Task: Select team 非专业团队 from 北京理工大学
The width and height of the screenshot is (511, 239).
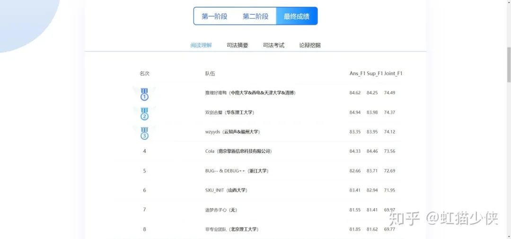Action: click(x=232, y=229)
